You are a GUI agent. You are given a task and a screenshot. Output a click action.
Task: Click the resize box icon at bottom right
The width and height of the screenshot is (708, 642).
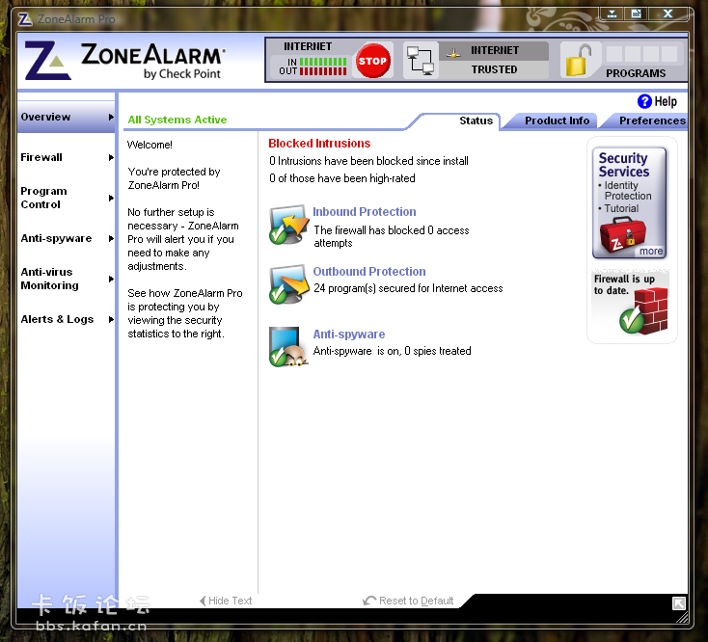coord(679,603)
